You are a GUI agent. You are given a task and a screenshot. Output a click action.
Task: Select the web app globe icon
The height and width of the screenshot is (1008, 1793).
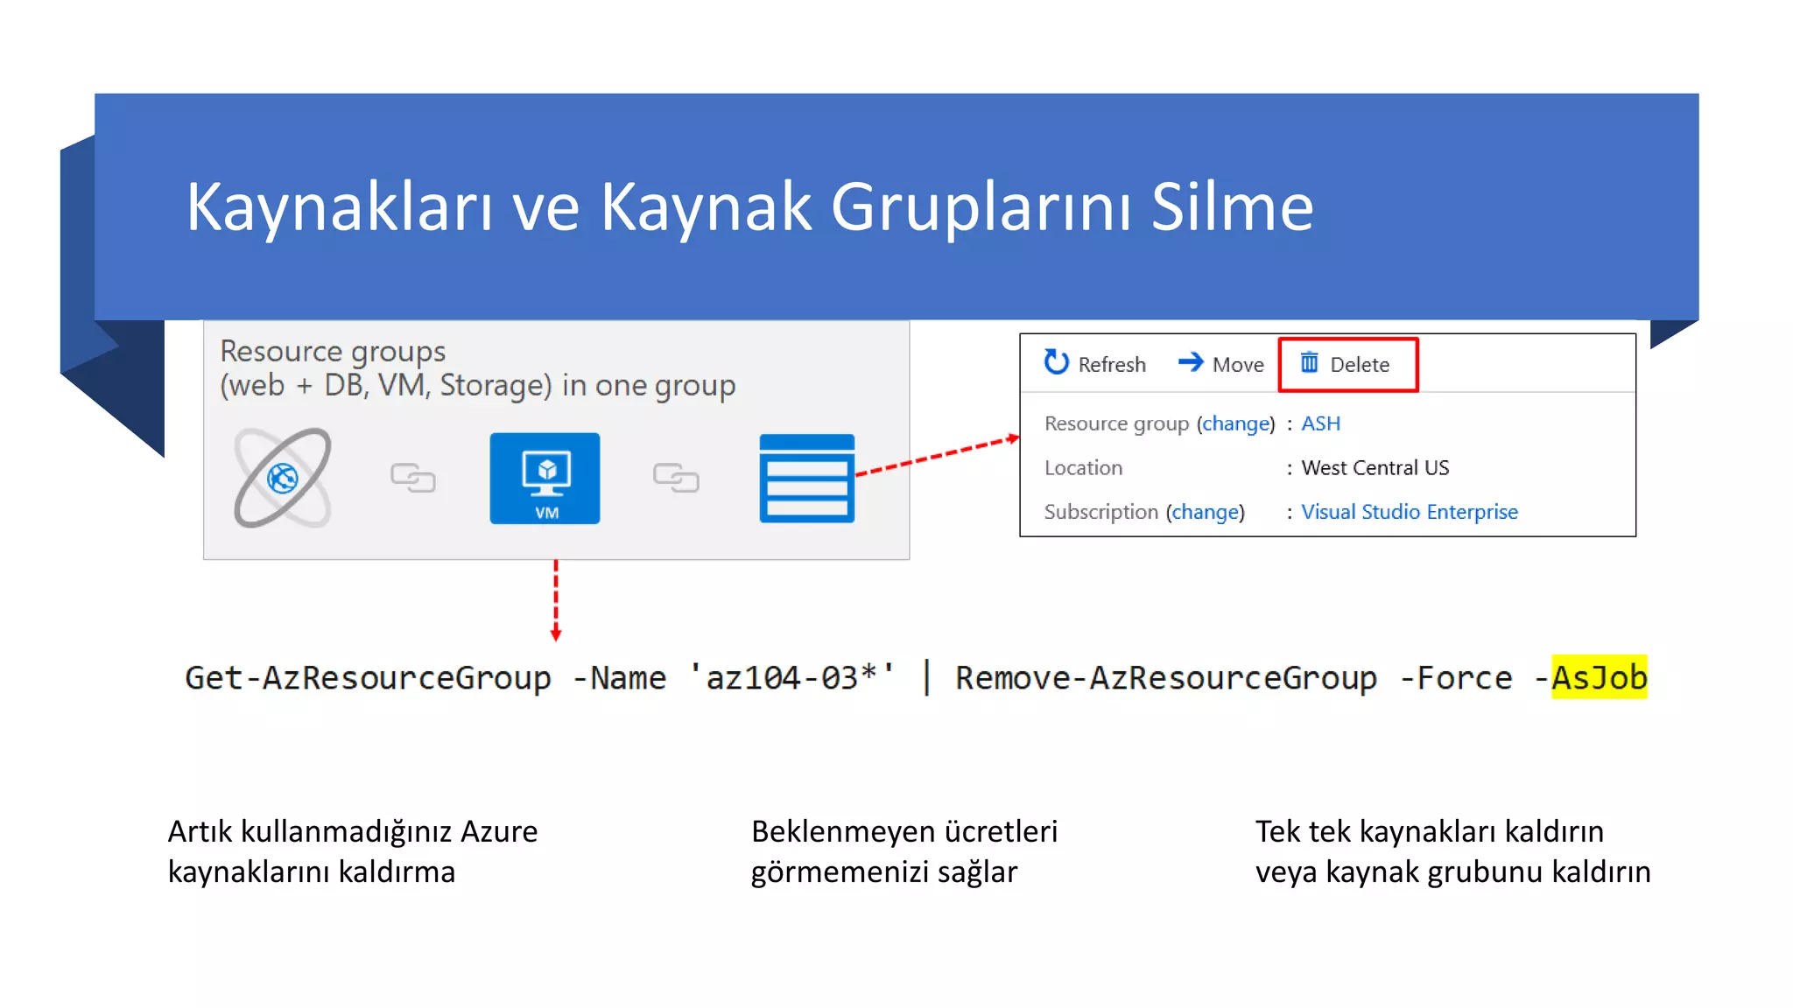[x=282, y=478]
